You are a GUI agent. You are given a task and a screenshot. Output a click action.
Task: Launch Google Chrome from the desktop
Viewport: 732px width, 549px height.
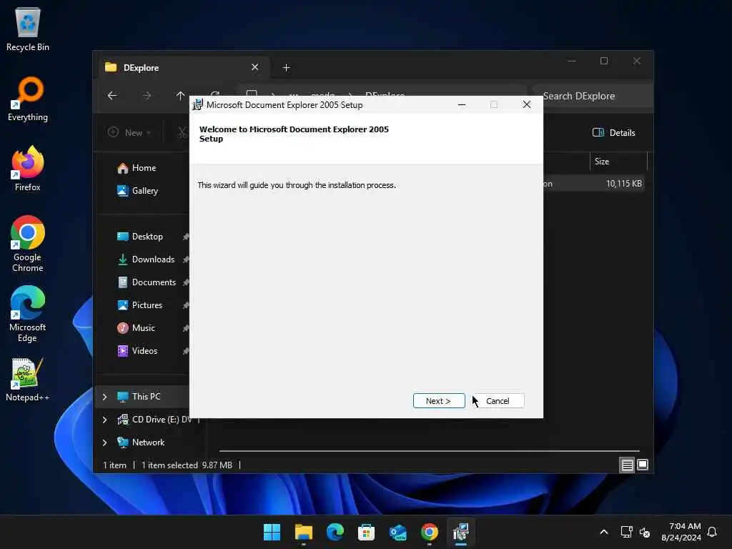pyautogui.click(x=28, y=244)
